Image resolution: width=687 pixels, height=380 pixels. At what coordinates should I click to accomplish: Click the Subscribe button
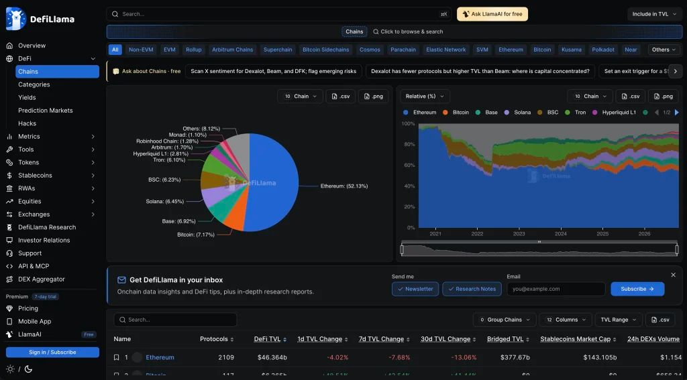tap(637, 289)
